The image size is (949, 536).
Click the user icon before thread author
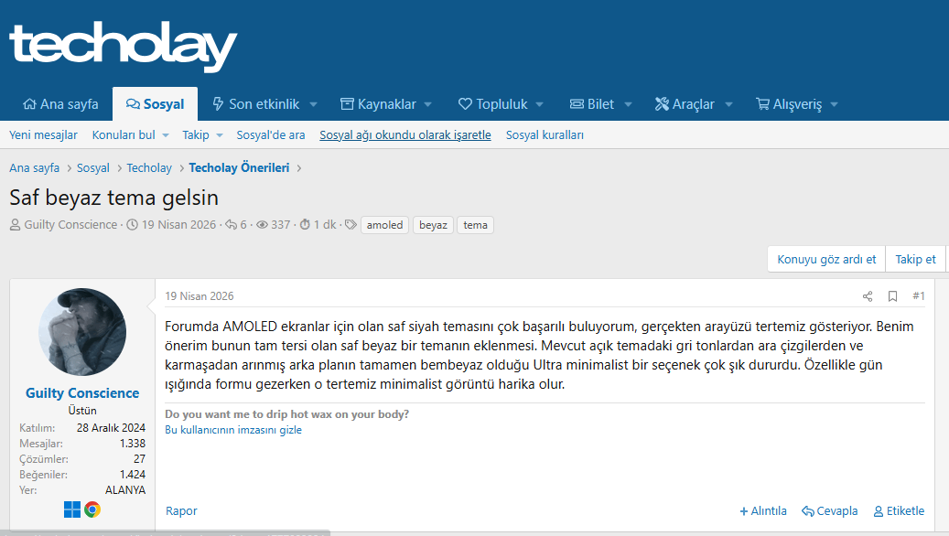point(16,225)
